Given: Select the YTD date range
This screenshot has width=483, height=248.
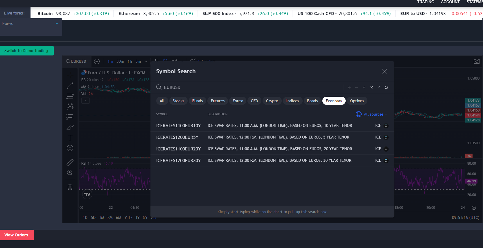Looking at the screenshot, I should pos(128,218).
